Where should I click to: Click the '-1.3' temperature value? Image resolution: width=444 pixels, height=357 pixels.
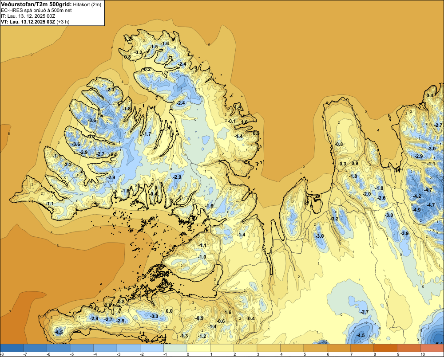point(184,336)
